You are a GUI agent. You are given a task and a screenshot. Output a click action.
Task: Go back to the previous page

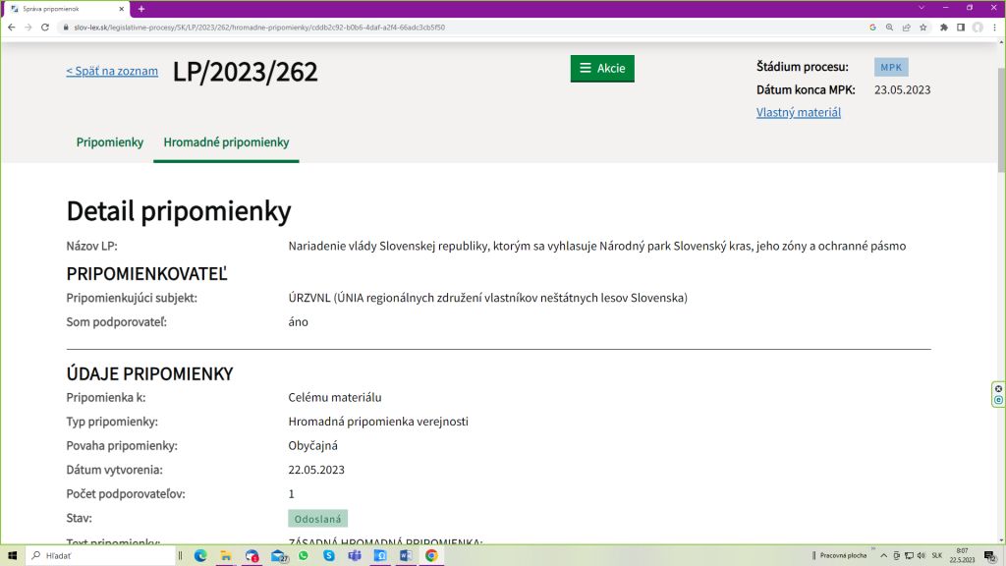click(x=11, y=28)
